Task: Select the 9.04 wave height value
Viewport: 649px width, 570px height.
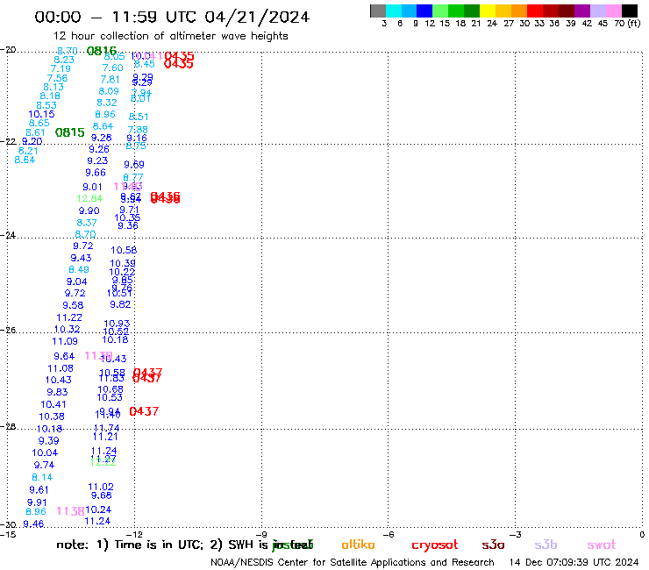Action: pos(77,281)
